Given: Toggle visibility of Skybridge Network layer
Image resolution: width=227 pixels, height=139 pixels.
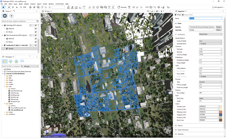Looking at the screenshot, I should 36,29.
